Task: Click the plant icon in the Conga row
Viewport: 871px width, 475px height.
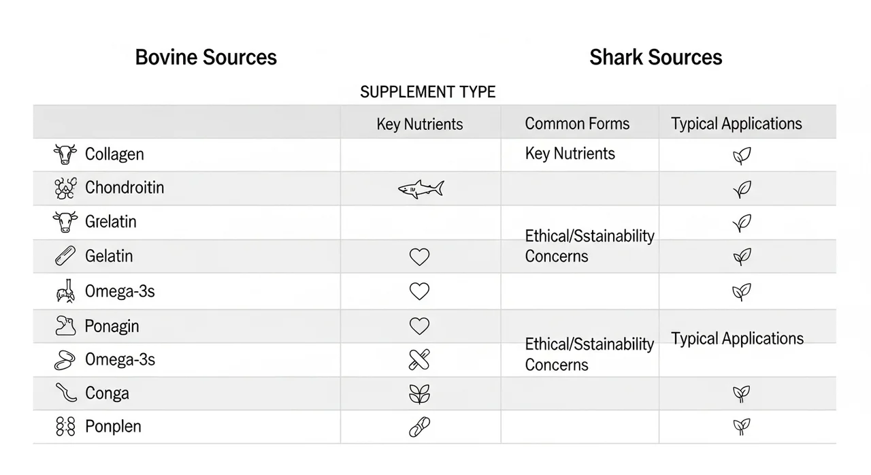Action: [420, 394]
